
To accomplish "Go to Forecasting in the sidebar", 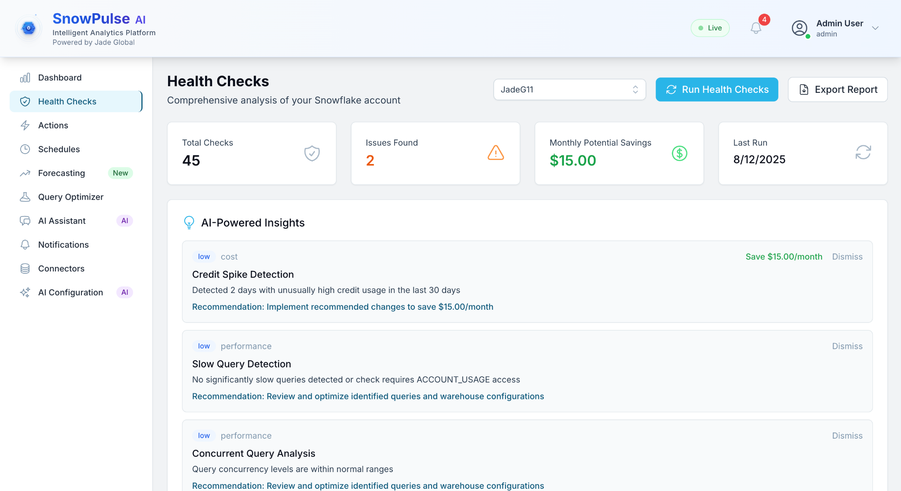I will pyautogui.click(x=61, y=173).
